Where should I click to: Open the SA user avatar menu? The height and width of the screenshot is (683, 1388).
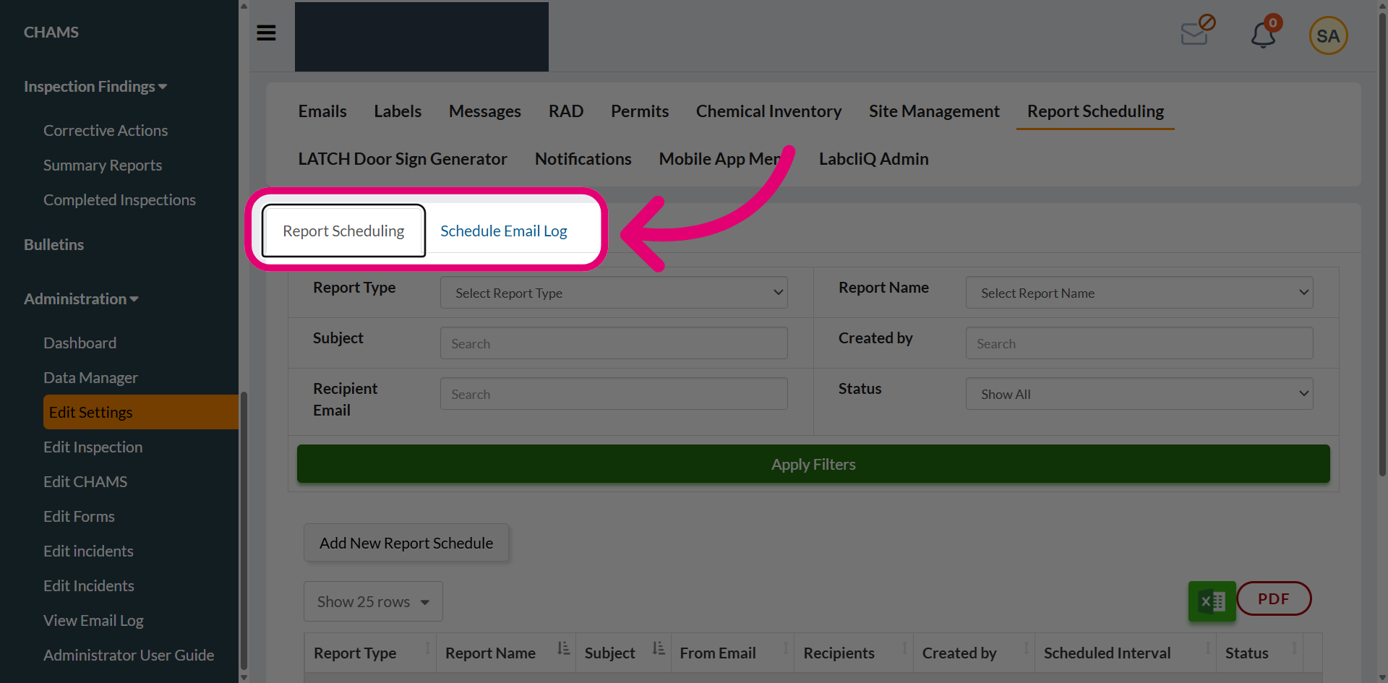[x=1328, y=35]
